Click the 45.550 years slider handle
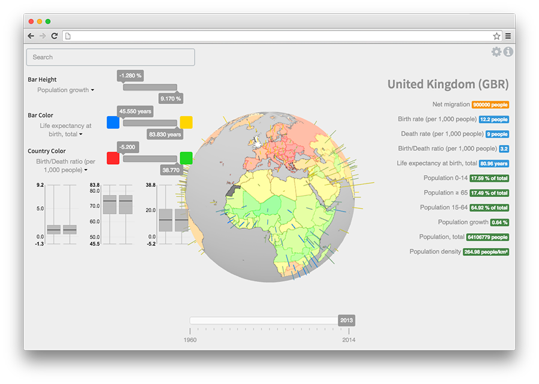 click(135, 111)
